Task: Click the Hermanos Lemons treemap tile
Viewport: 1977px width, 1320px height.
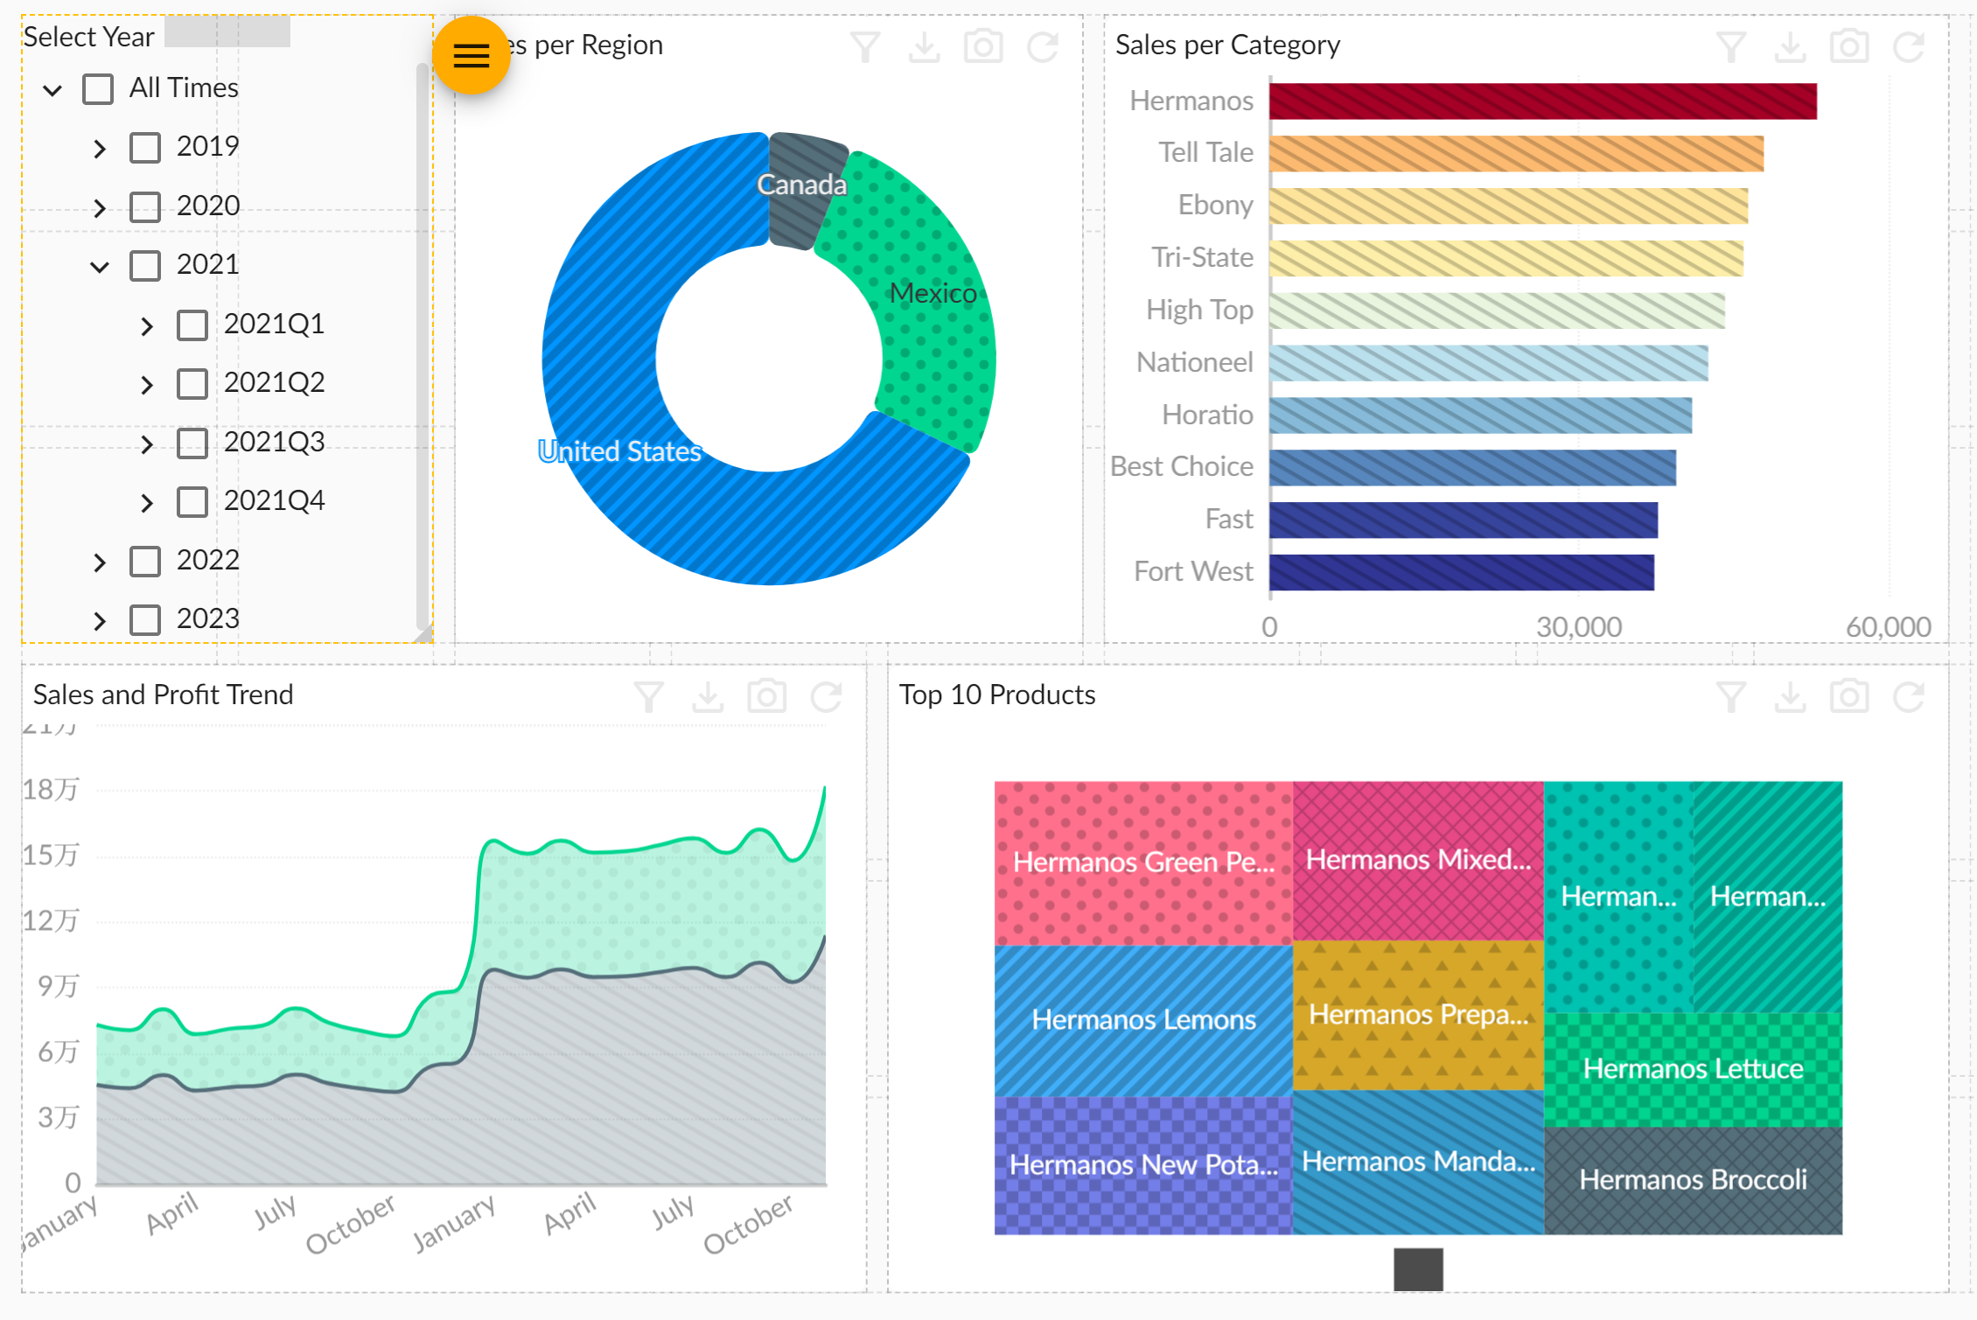Action: tap(1142, 1020)
